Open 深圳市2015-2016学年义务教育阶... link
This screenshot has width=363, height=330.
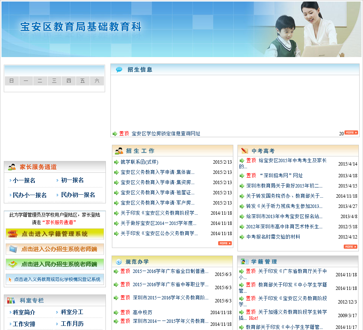point(171,297)
